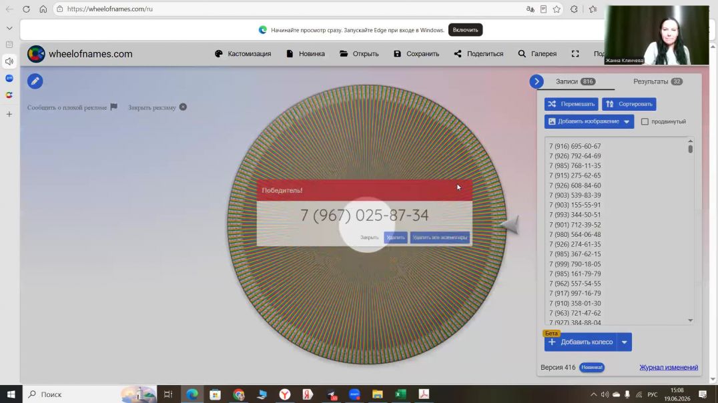
Task: Click 'Удалить все экземпляры' button
Action: [x=440, y=238]
